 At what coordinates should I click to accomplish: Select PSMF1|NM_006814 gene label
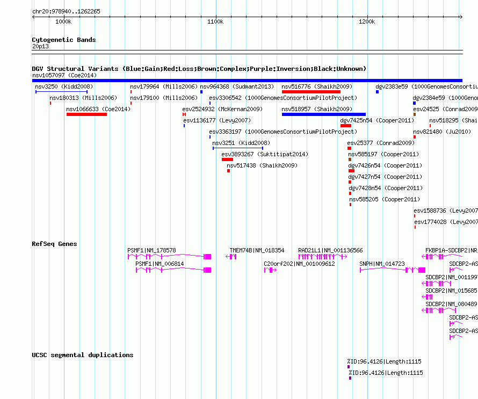click(x=160, y=264)
